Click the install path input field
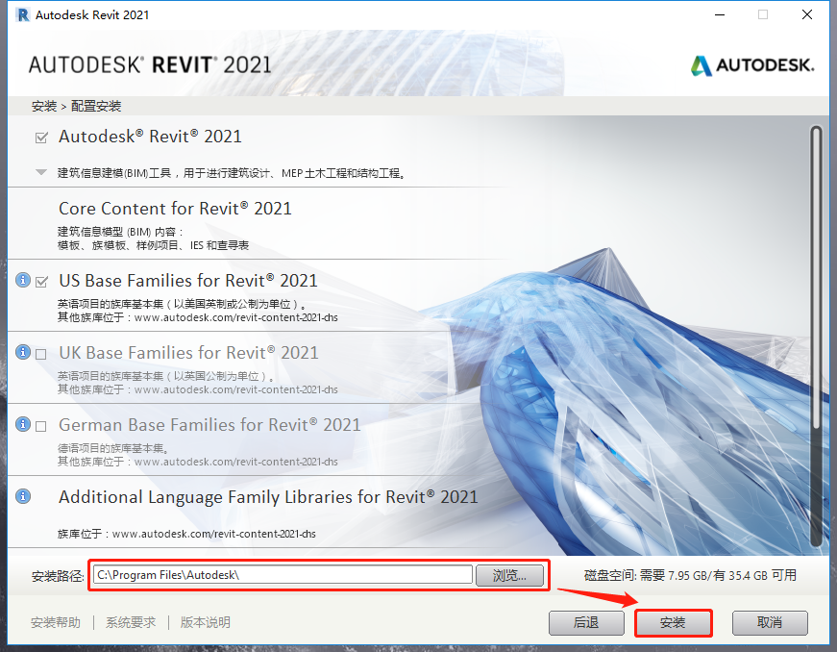Viewport: 837px width, 652px height. coord(283,575)
